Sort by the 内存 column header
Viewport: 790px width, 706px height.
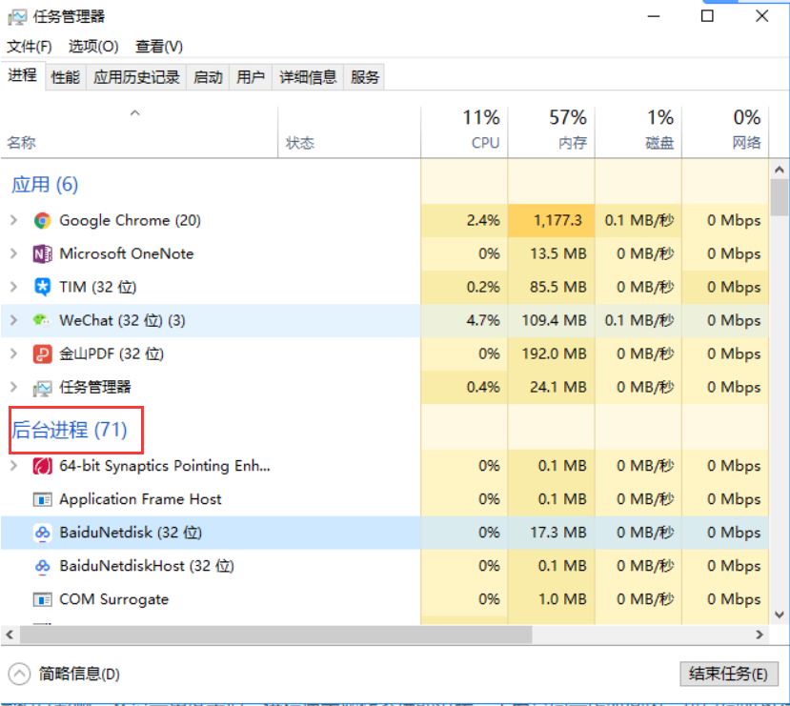pyautogui.click(x=552, y=131)
